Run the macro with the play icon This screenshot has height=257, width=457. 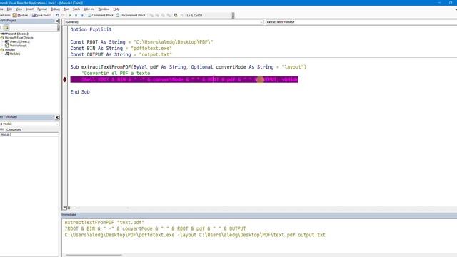point(70,15)
